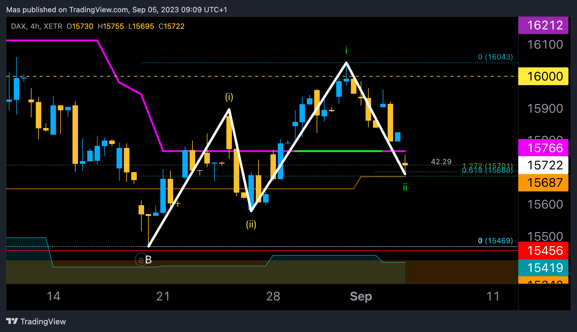This screenshot has height=332, width=577.
Task: Click the high value H15755
Action: pos(111,26)
